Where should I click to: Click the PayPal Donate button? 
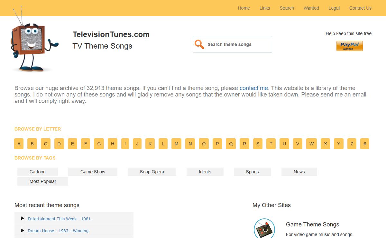[x=349, y=46]
